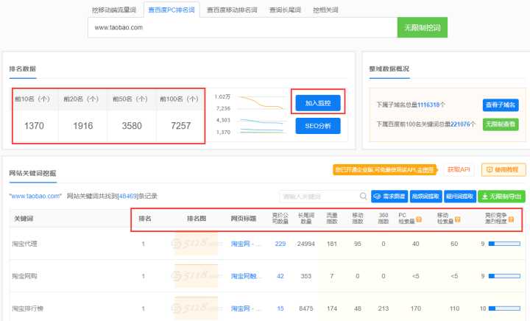
Task: Select the 淘宝代理 keyword row
Action: (267, 244)
